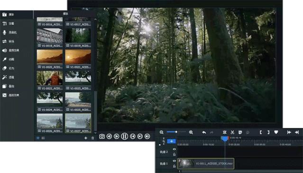The image size is (303, 173).
Task: Click the video preview canvas showing the forest
Action: (186, 65)
